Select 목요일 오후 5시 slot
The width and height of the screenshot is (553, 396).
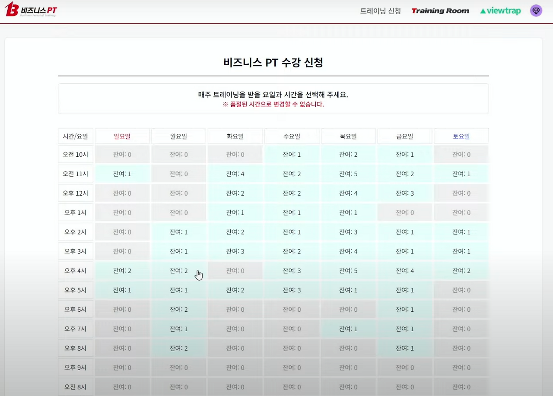(x=348, y=290)
